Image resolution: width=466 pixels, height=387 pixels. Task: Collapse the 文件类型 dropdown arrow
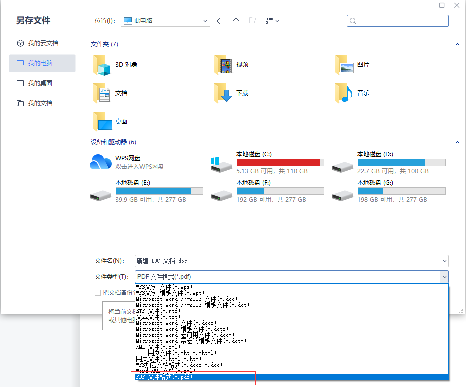(444, 277)
